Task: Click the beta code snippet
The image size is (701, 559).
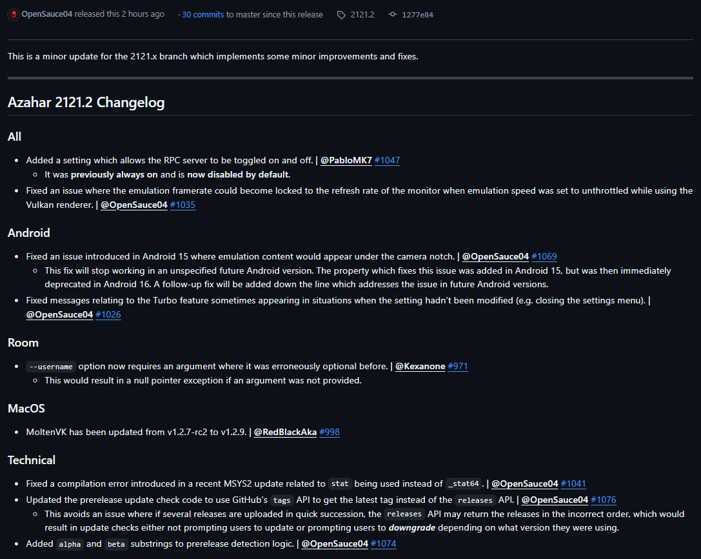Action: coord(116,544)
